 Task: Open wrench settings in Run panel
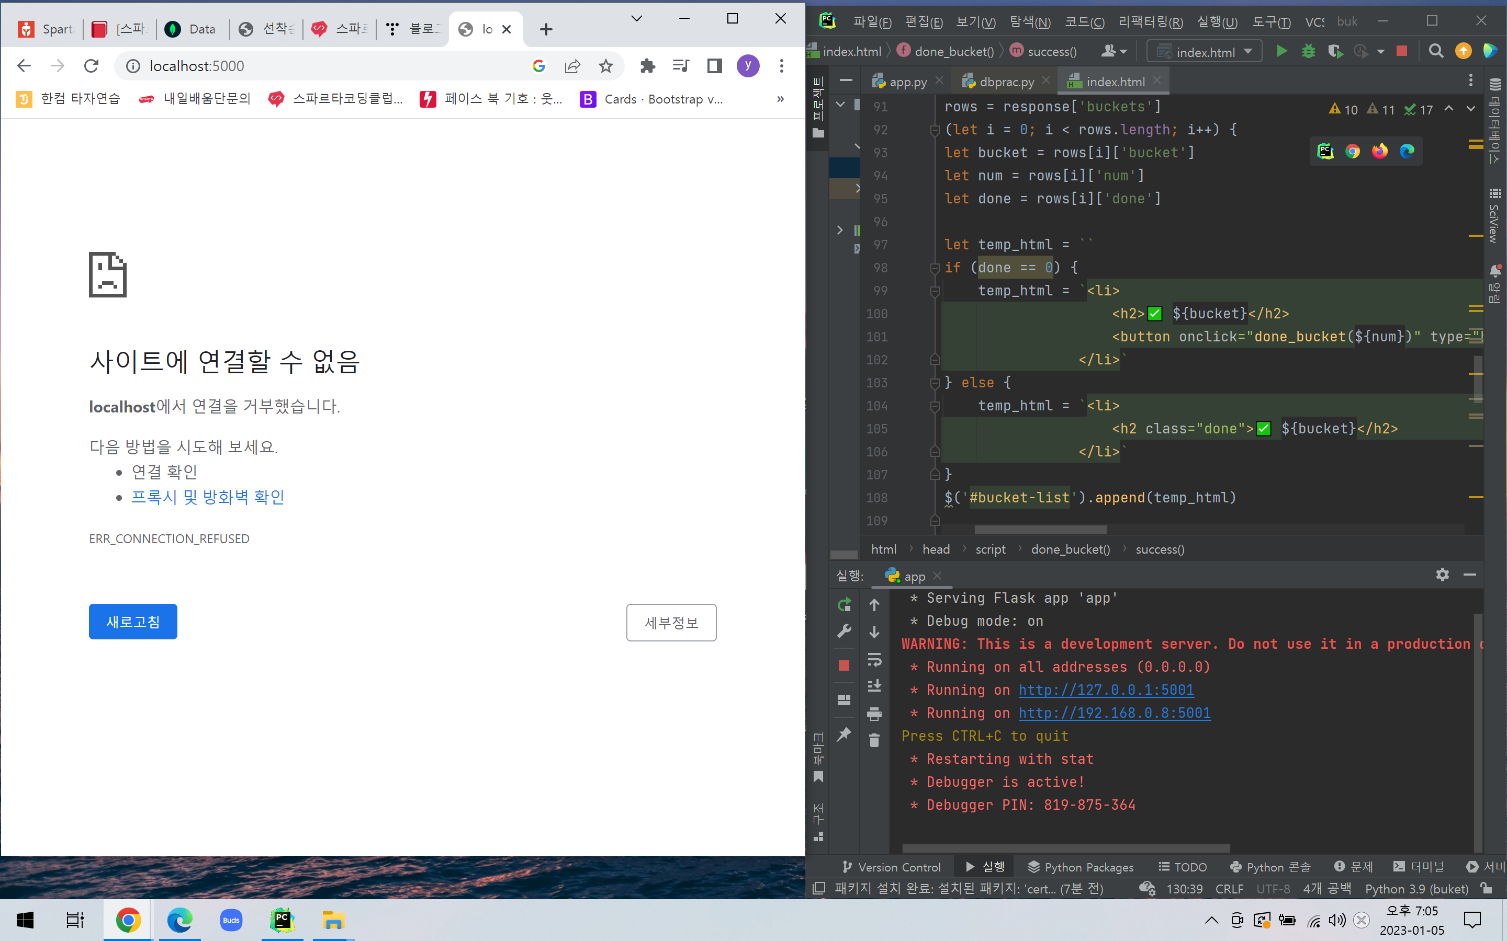[x=845, y=632]
